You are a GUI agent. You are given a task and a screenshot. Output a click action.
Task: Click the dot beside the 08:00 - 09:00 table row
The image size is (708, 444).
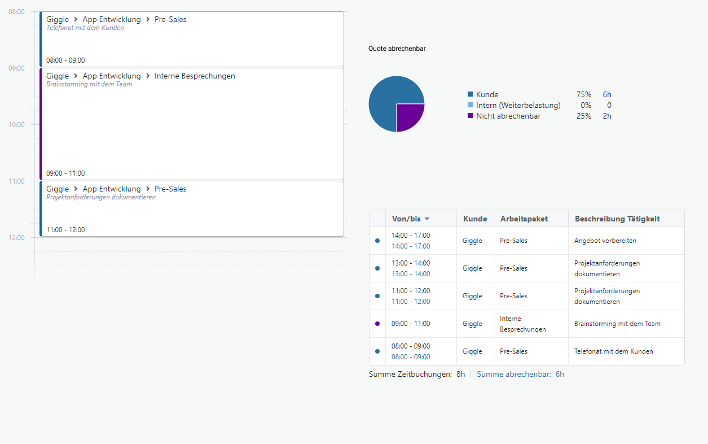click(x=377, y=351)
